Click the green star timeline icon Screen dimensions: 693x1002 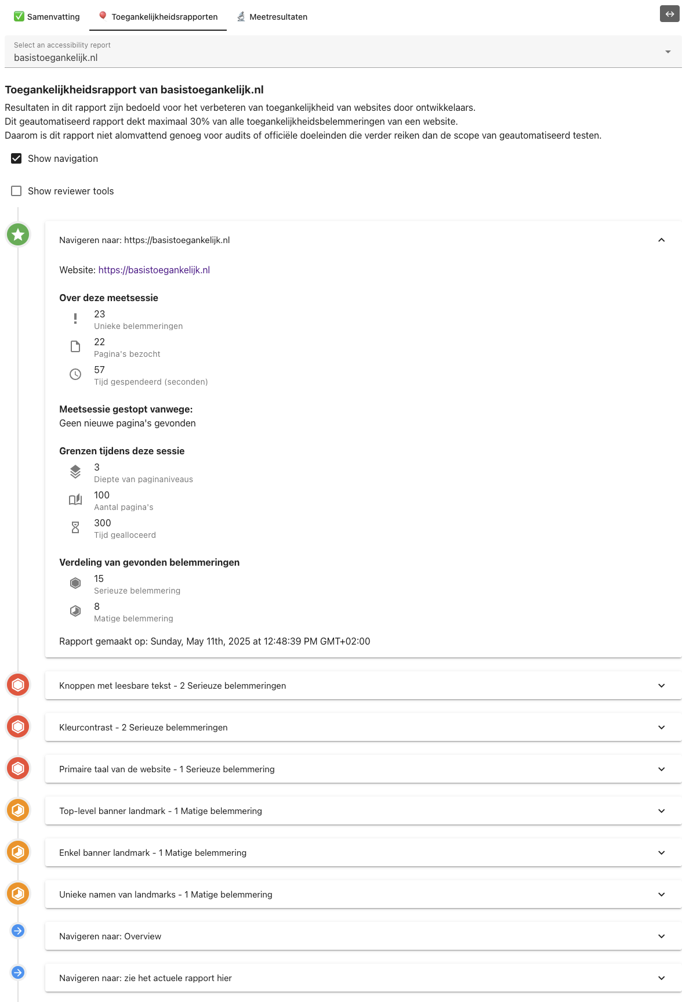(x=18, y=234)
